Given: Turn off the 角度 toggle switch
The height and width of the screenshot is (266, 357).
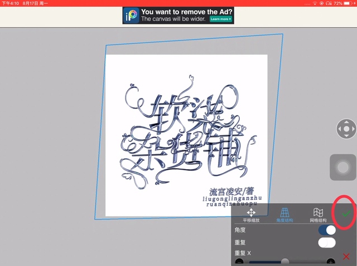Looking at the screenshot, I should (x=327, y=230).
